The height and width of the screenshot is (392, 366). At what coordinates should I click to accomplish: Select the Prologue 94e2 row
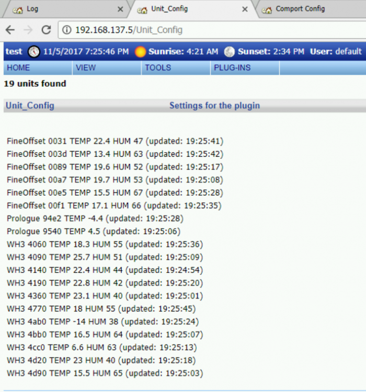coord(95,218)
